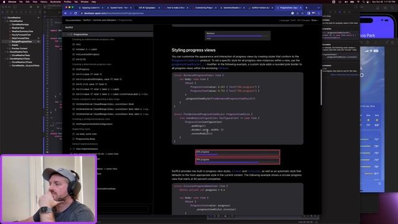This screenshot has height=224, width=398.
Task: Click the SwiftUI breadcrumb link
Action: 87,20
